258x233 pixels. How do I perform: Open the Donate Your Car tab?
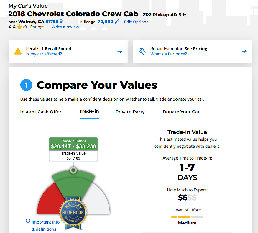pyautogui.click(x=181, y=112)
